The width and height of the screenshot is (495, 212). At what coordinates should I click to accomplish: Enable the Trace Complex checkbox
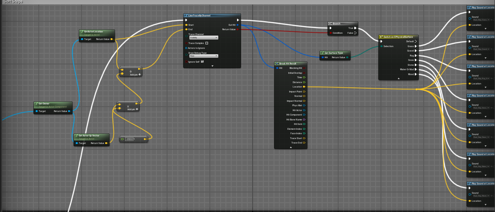pos(206,43)
